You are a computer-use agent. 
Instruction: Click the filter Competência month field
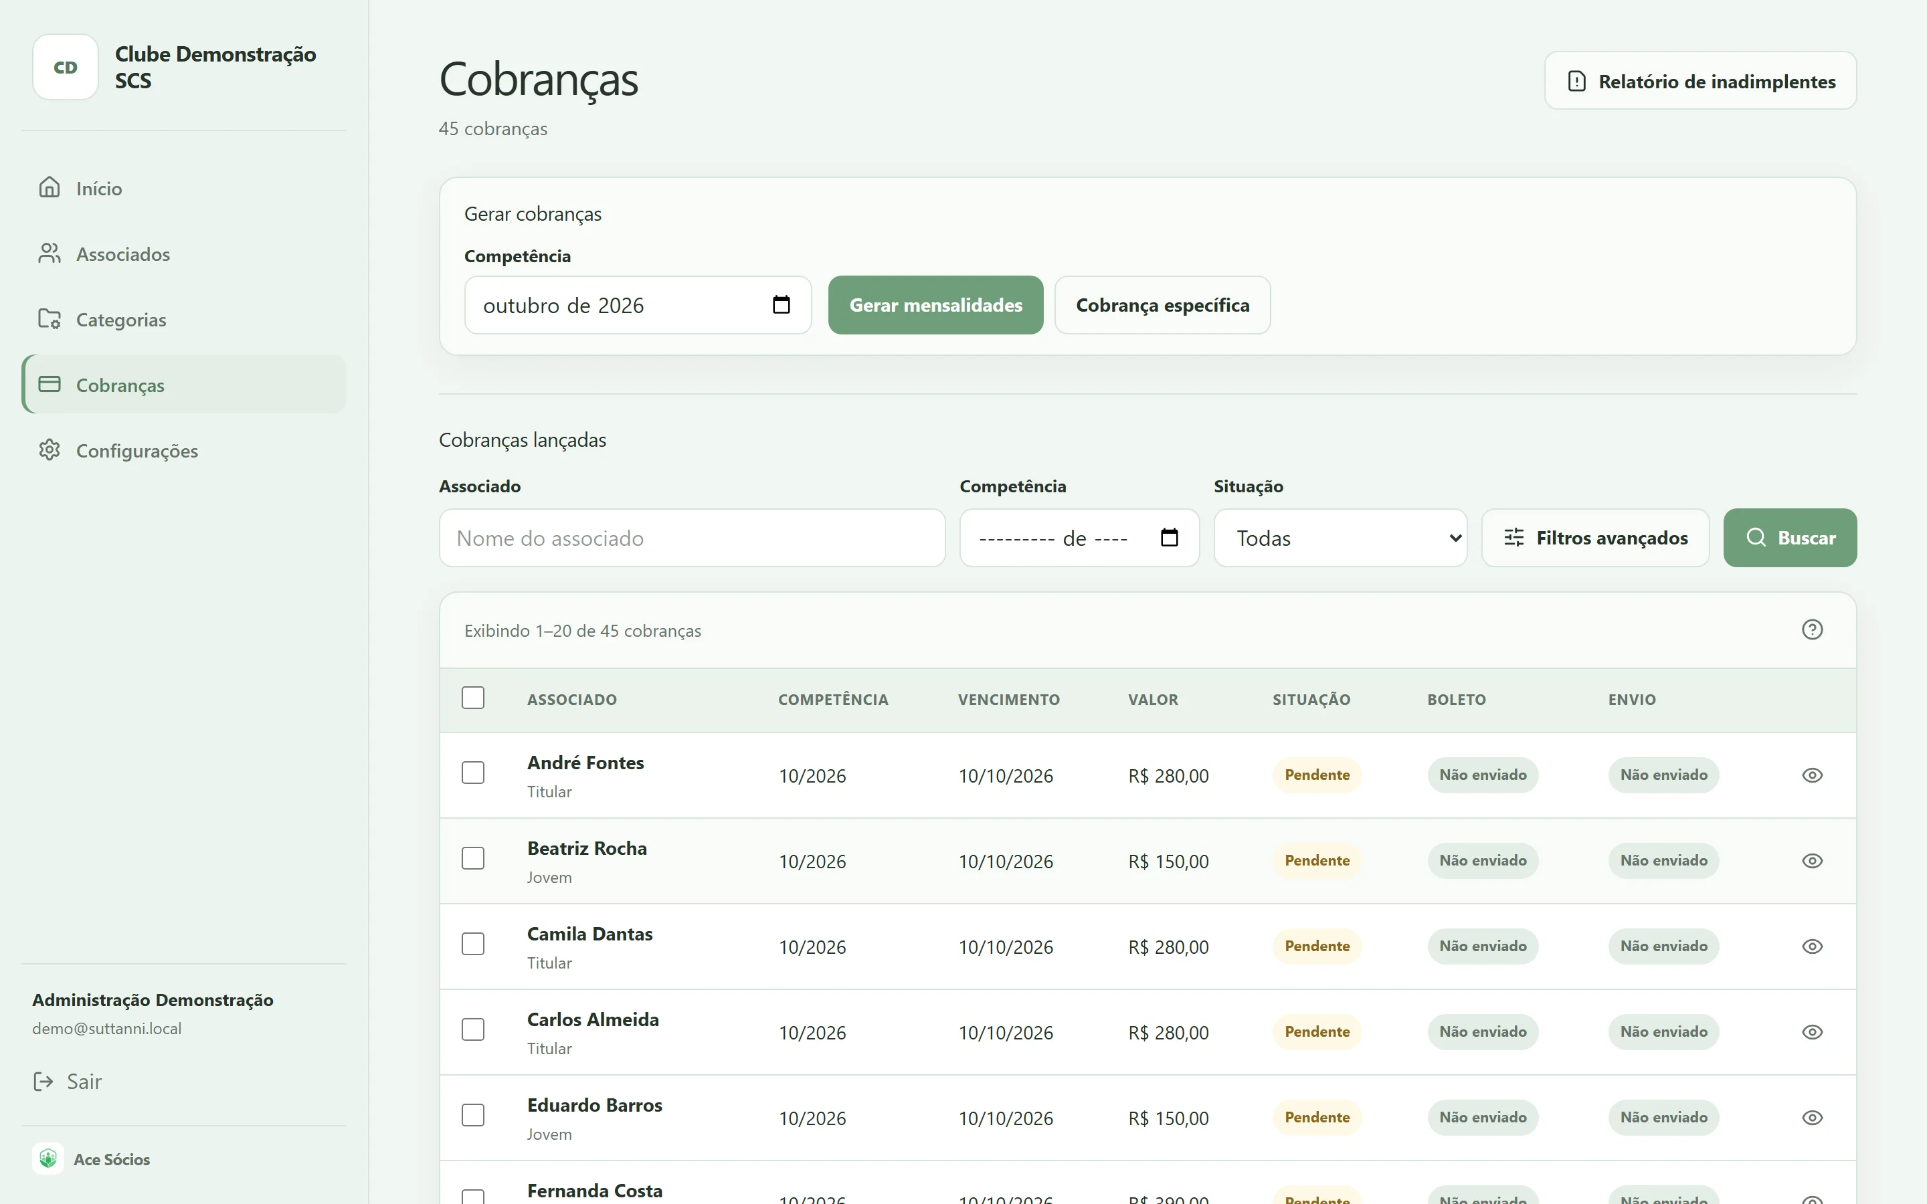pyautogui.click(x=1079, y=538)
